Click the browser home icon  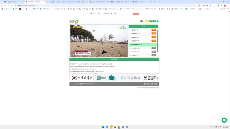point(12,5)
